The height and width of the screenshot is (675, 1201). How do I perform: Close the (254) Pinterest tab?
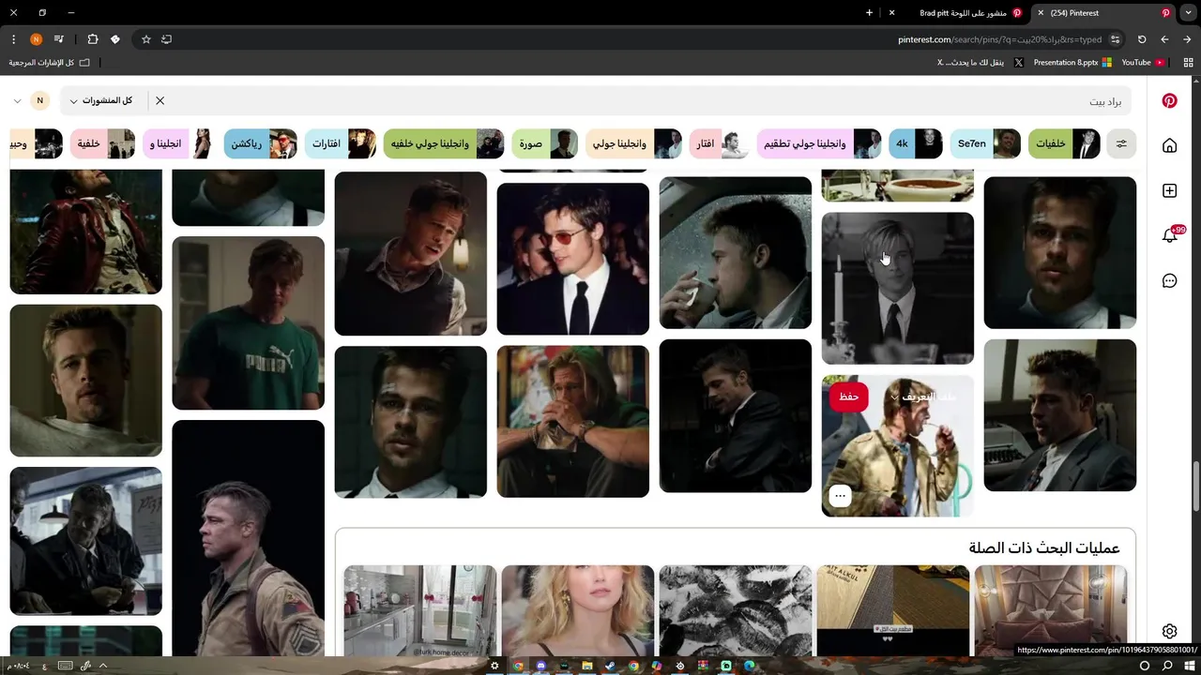[1041, 13]
